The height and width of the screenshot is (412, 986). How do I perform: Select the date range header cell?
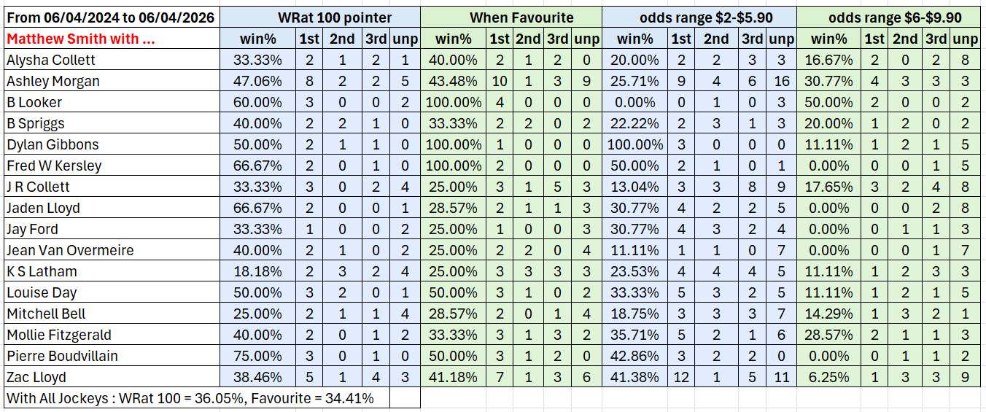112,18
